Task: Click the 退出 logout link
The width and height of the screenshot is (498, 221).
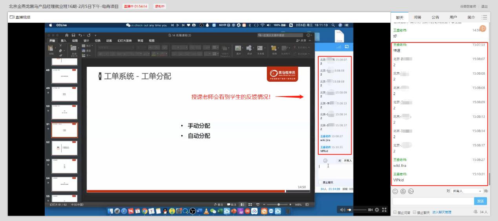Action: [x=484, y=6]
